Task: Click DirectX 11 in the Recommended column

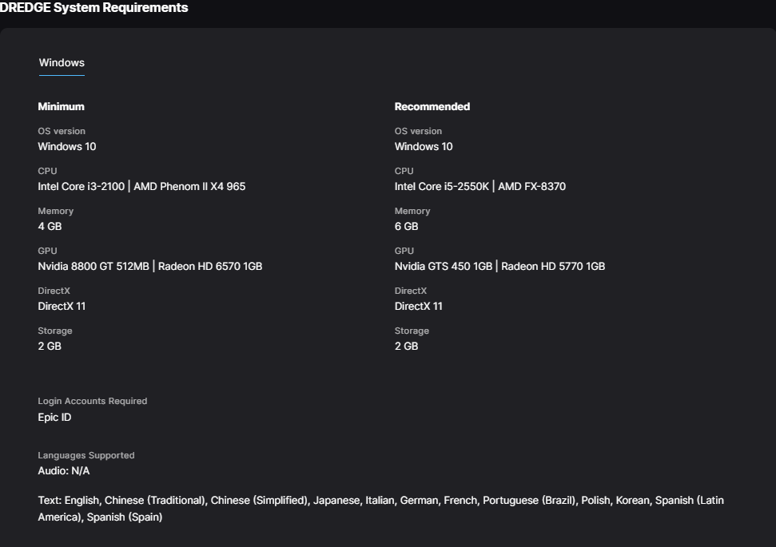Action: [418, 306]
